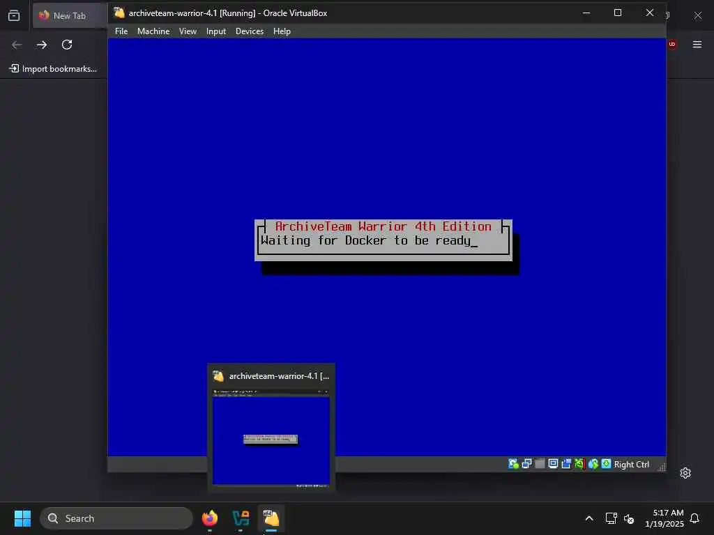Open the Machine menu
Viewport: 714px width, 535px height.
153,31
